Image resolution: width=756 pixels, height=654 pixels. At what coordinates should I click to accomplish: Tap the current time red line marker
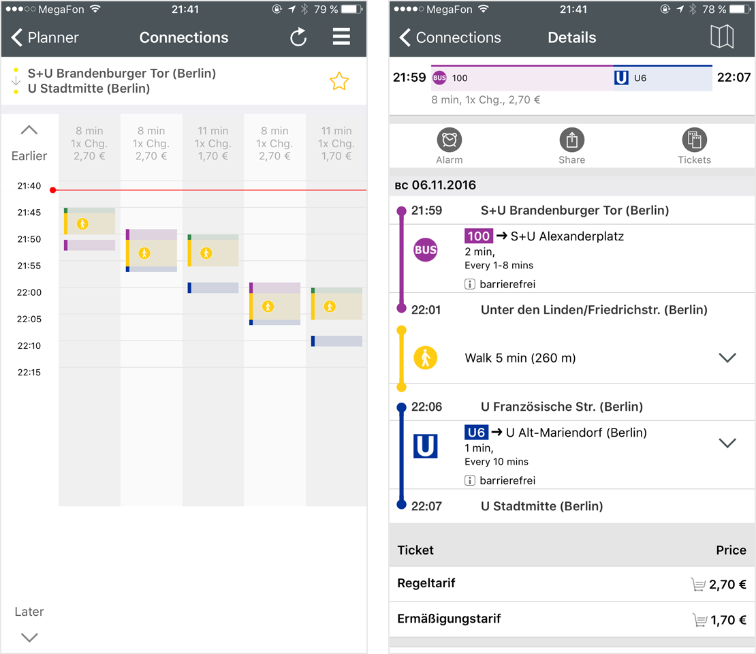point(53,190)
